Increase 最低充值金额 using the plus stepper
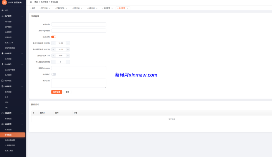Image resolution: width=272 pixels, height=157 pixels. (x=68, y=43)
